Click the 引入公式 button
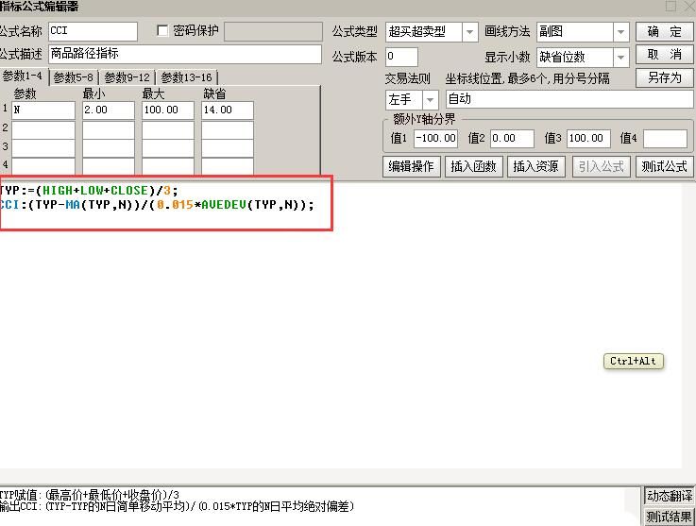 tap(601, 166)
